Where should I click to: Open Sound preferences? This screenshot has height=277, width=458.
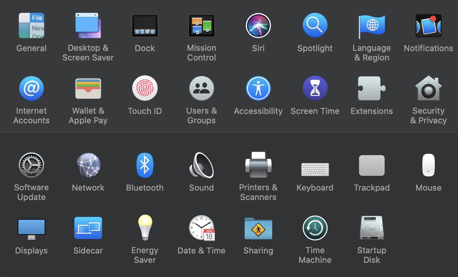[x=201, y=165]
